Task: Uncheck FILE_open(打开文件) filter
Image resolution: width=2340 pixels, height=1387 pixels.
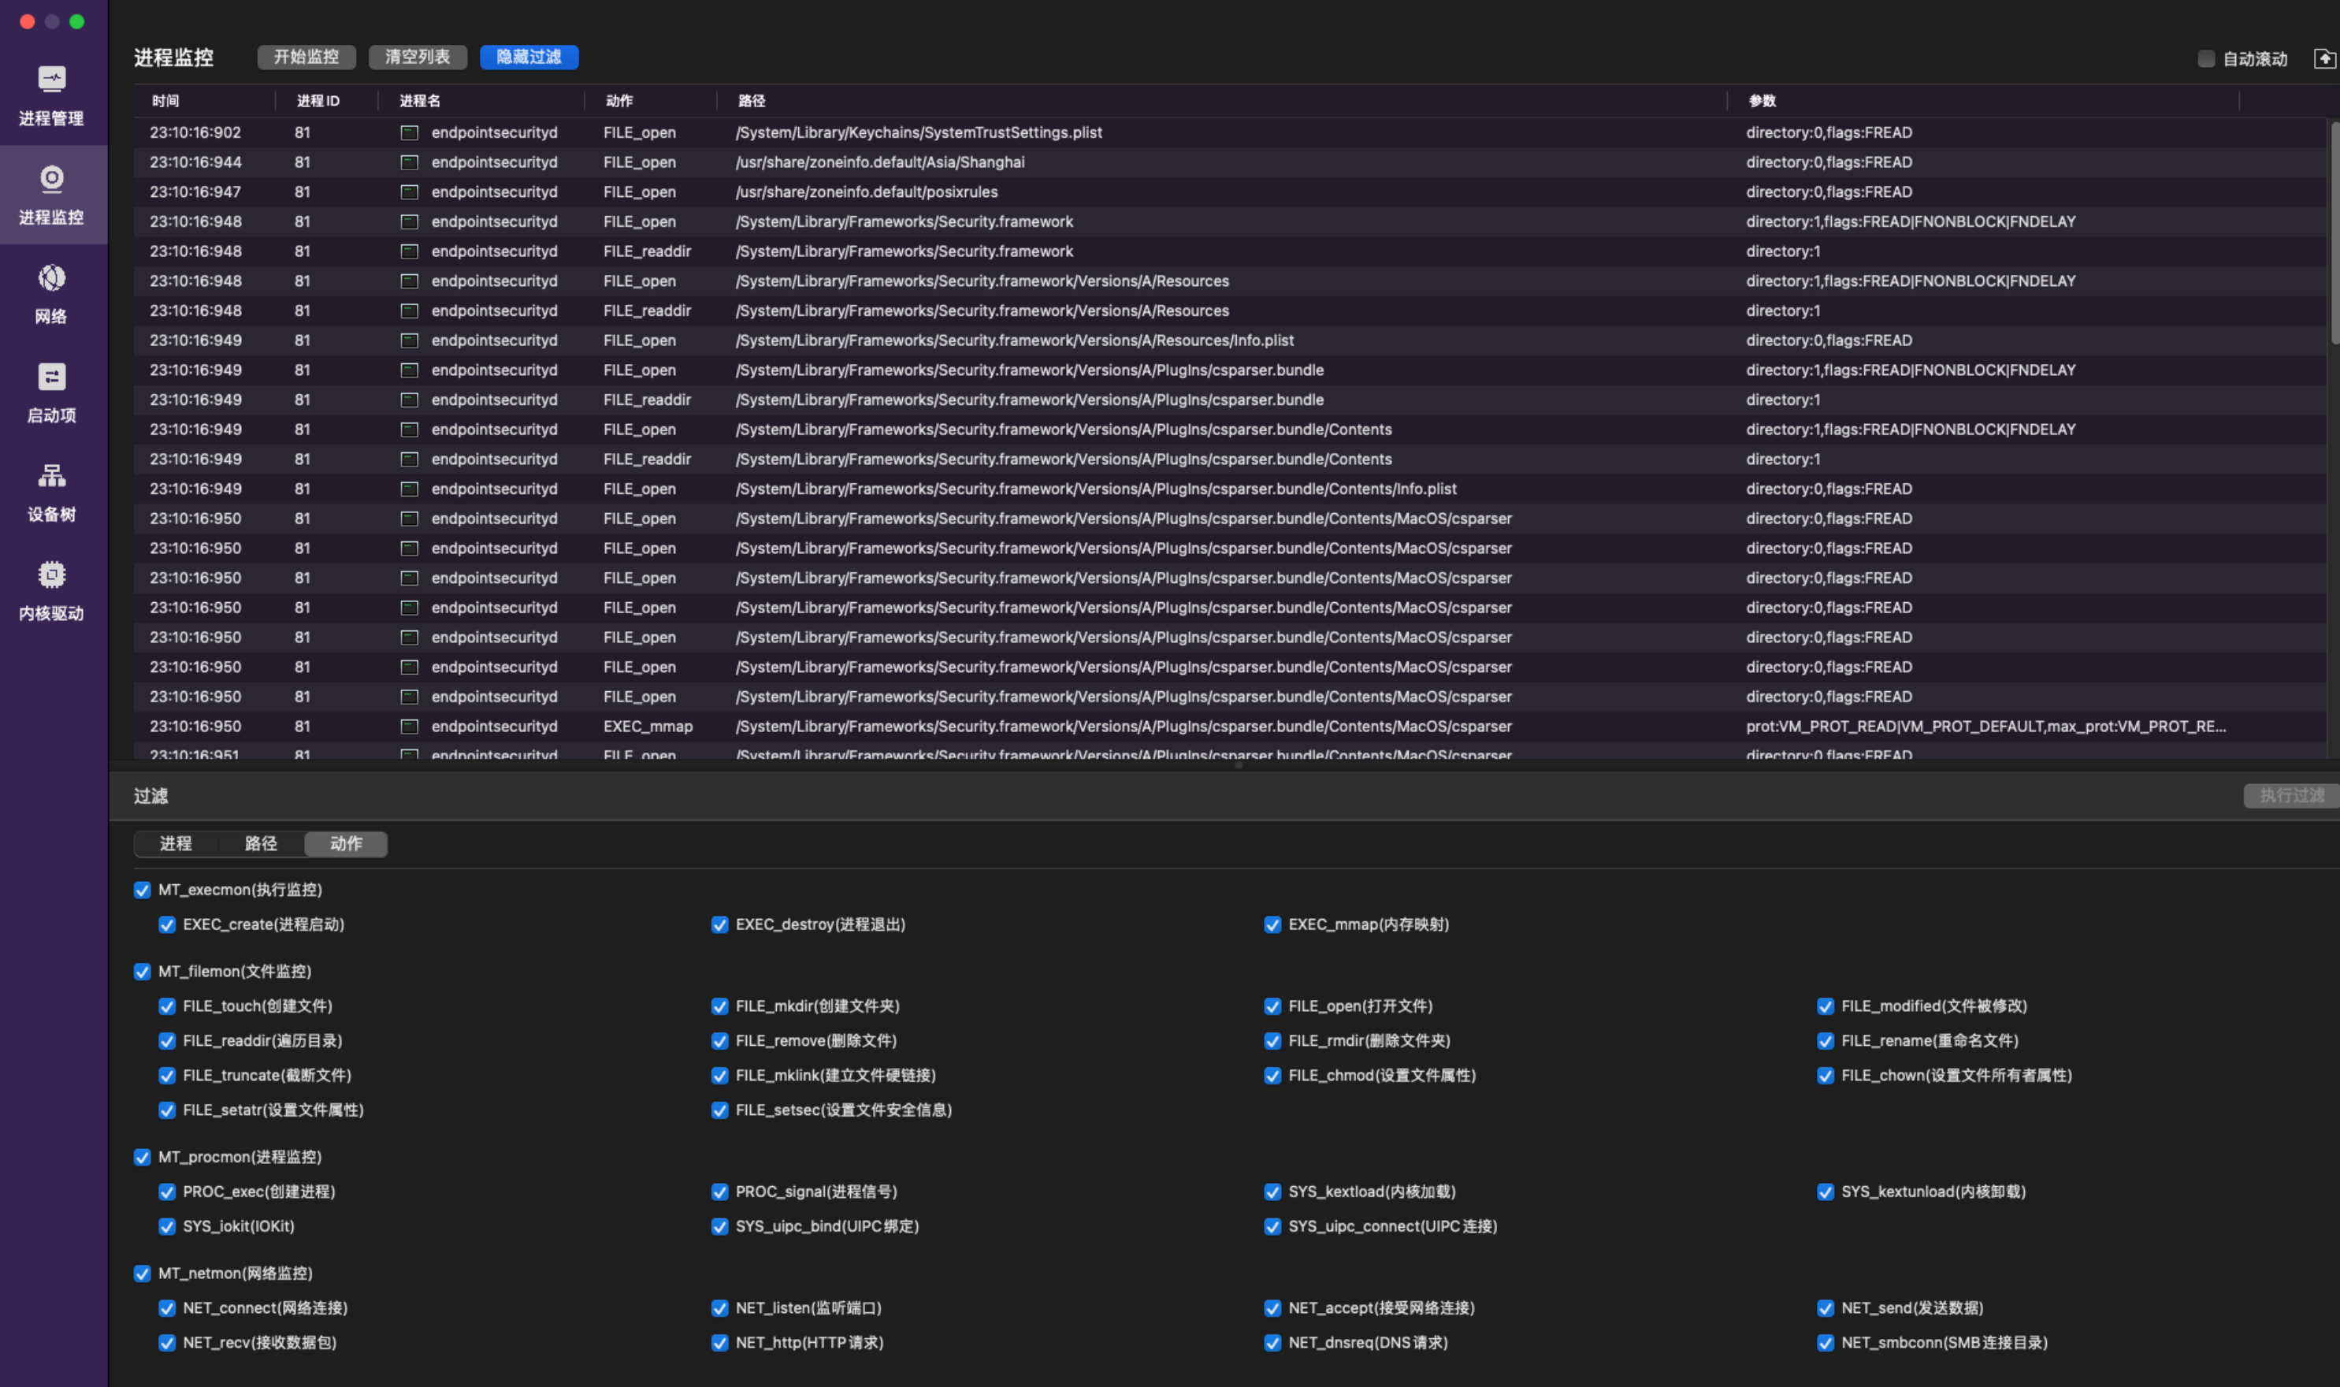Action: [x=1272, y=1006]
